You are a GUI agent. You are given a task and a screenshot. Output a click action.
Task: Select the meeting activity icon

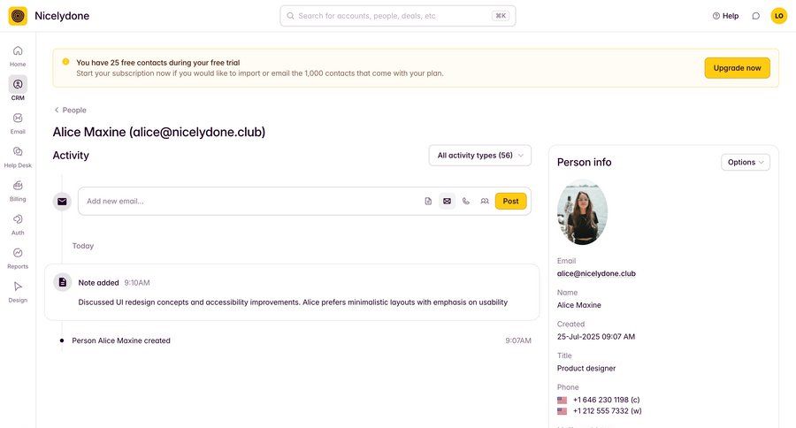[485, 202]
